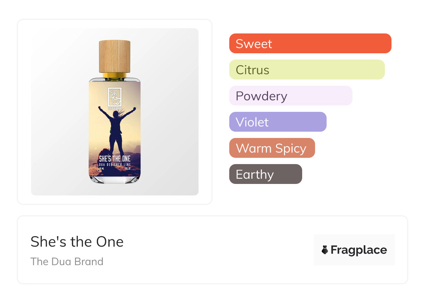425x301 pixels.
Task: Click the Earthy accord bar
Action: [266, 174]
